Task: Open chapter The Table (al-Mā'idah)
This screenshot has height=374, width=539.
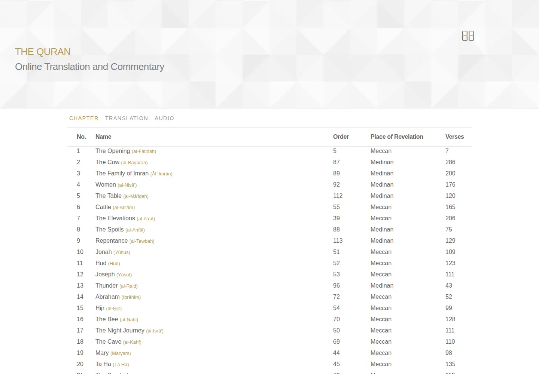Action: (122, 196)
